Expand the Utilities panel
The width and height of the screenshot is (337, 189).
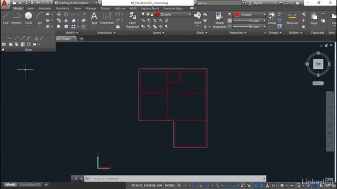coord(295,33)
